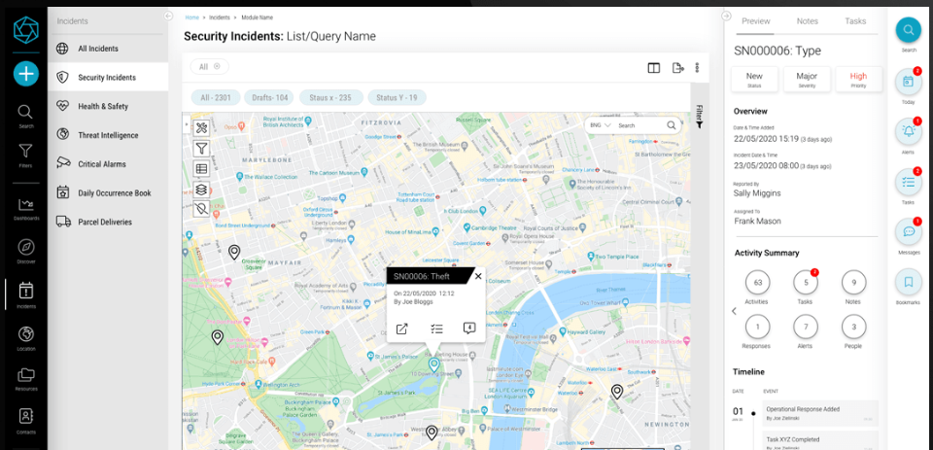Click the map tools wrench icon
The width and height of the screenshot is (933, 450).
[201, 128]
